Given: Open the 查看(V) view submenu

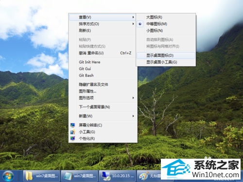Looking at the screenshot, I should [x=103, y=17].
